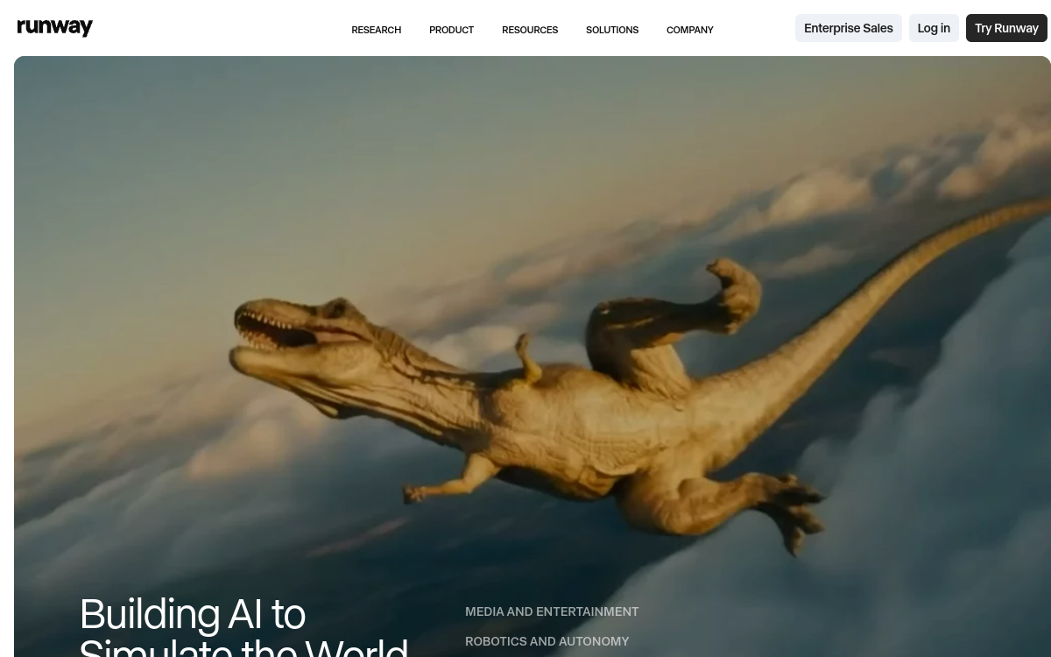
Task: Click the Runway logo
Action: (x=54, y=28)
